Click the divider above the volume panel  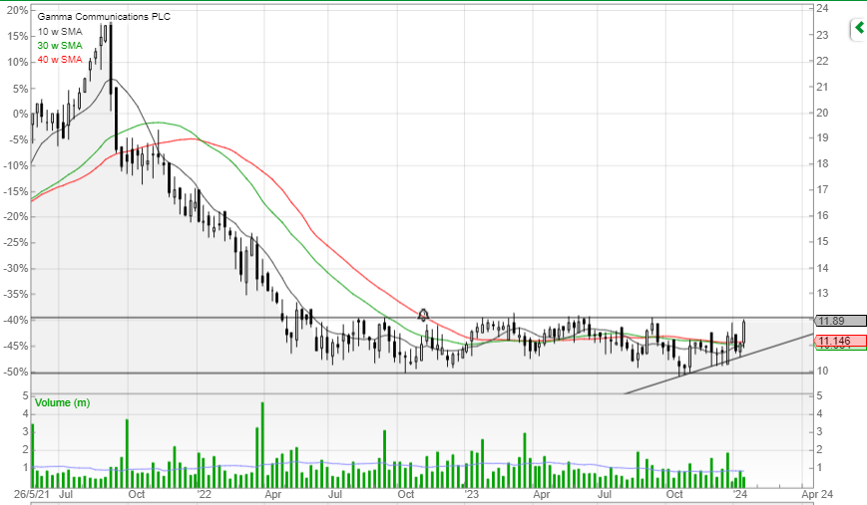coord(422,394)
